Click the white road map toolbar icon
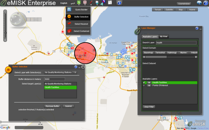Screen dimensions: 209x130 click(x=110, y=2)
